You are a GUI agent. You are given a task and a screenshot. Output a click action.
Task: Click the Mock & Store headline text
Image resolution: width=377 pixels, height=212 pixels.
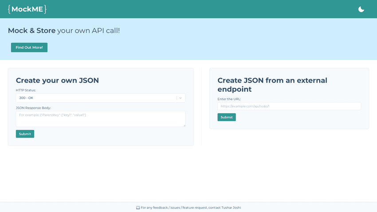click(63, 31)
